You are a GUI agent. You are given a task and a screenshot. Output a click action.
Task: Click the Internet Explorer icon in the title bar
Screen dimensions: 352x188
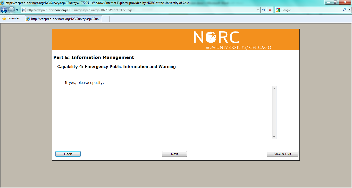coord(2,3)
